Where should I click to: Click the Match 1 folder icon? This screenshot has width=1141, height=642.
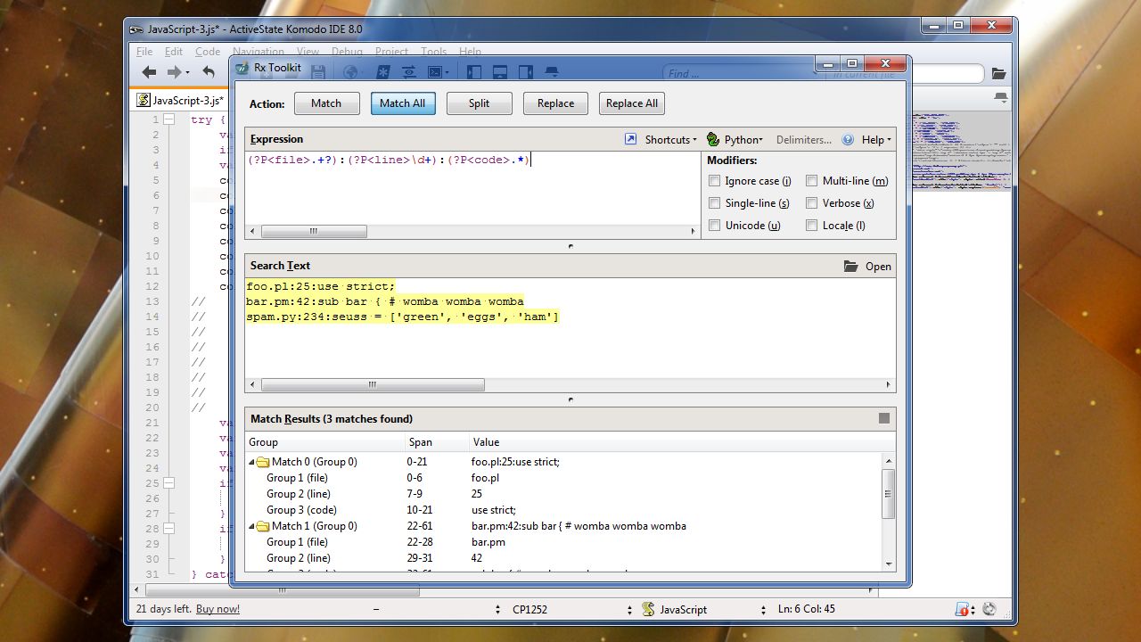263,526
